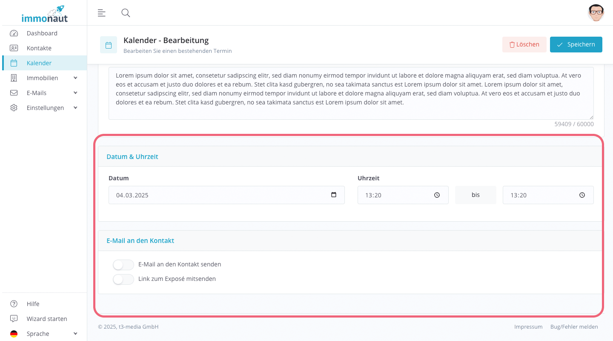The height and width of the screenshot is (341, 613).
Task: Open the Impressum footer link
Action: (528, 327)
